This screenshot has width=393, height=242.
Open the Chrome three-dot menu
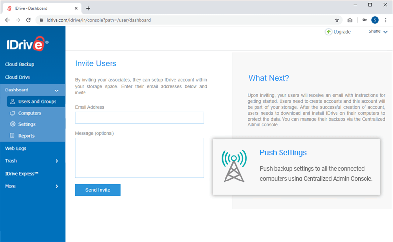[x=386, y=20]
